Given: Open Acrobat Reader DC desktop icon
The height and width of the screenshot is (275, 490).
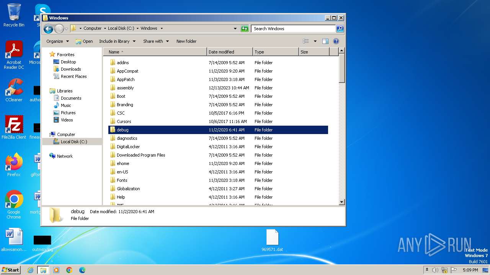Looking at the screenshot, I should (14, 55).
